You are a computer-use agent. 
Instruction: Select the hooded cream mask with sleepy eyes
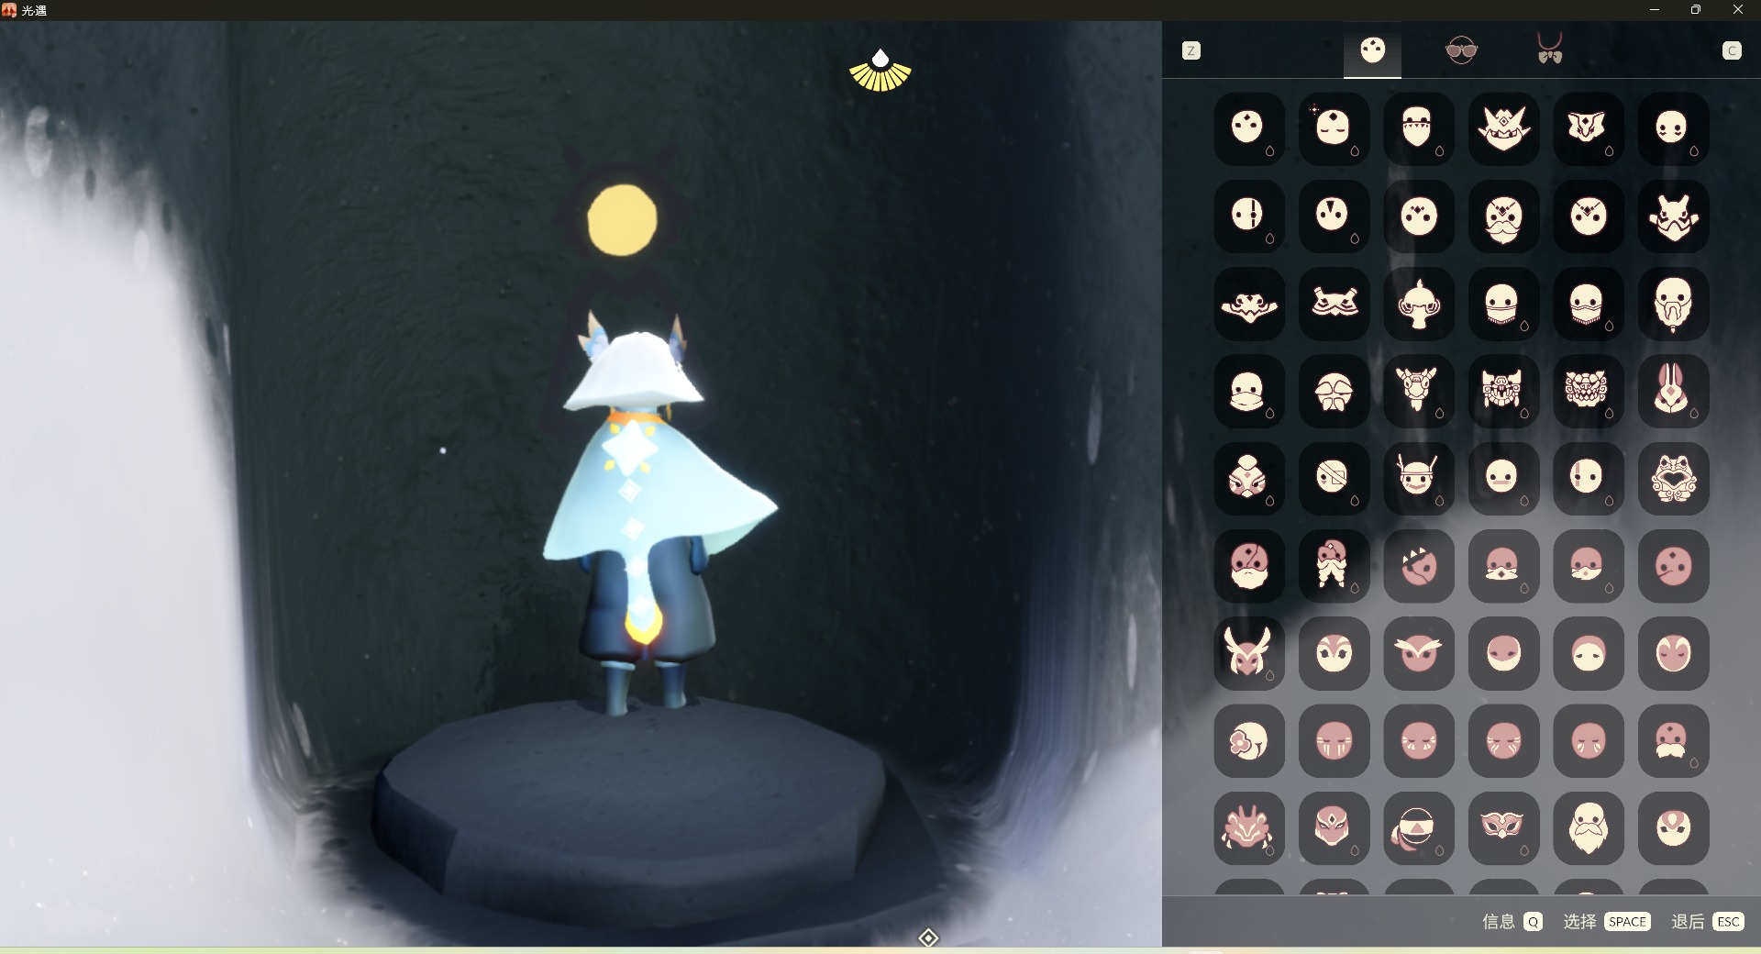[1589, 653]
